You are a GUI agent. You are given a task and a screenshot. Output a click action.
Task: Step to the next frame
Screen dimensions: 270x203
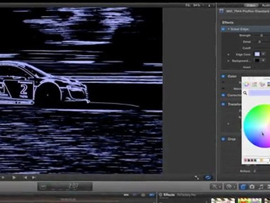pos(33,178)
